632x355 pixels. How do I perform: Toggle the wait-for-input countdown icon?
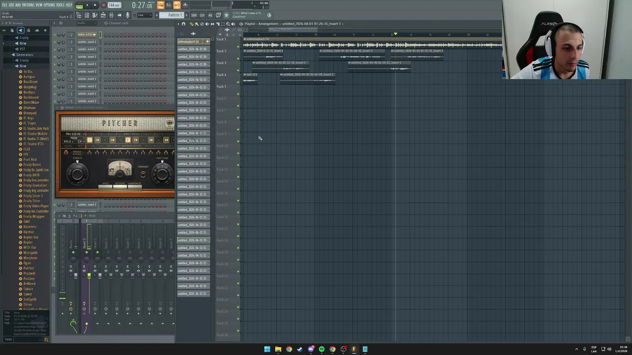pyautogui.click(x=169, y=5)
